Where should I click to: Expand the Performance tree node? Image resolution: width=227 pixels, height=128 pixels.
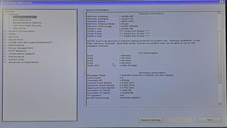[x=5, y=45]
